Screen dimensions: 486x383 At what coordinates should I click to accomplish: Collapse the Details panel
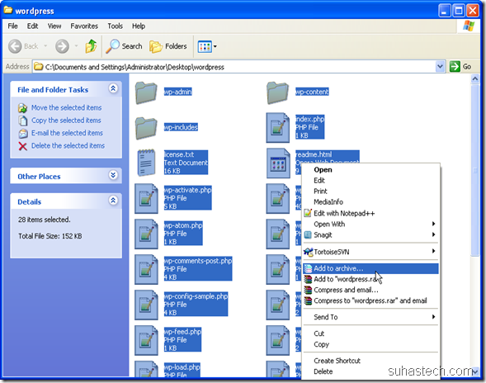113,201
